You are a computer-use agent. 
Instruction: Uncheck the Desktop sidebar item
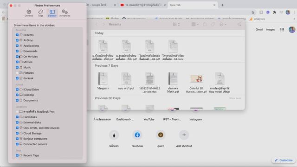[x=17, y=95]
